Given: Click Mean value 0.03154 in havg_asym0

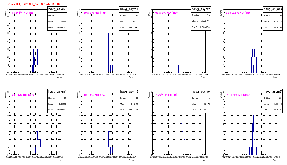Looking at the screenshot, I should tap(63, 21).
